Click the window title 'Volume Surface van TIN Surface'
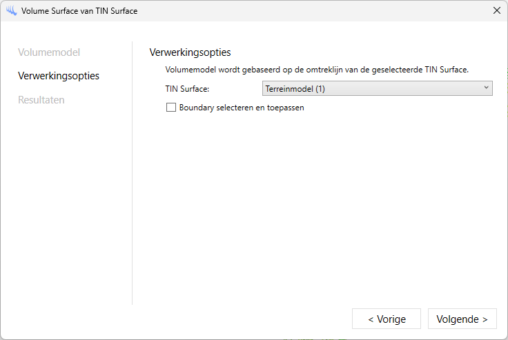The height and width of the screenshot is (340, 508). [x=79, y=11]
